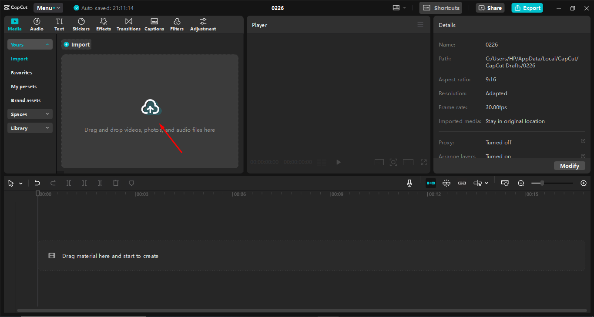
Task: Open the Menu in the title bar
Action: point(48,7)
